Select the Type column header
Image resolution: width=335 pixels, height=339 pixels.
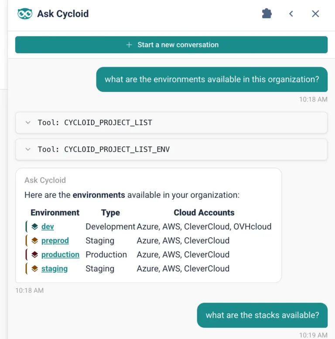pos(110,213)
